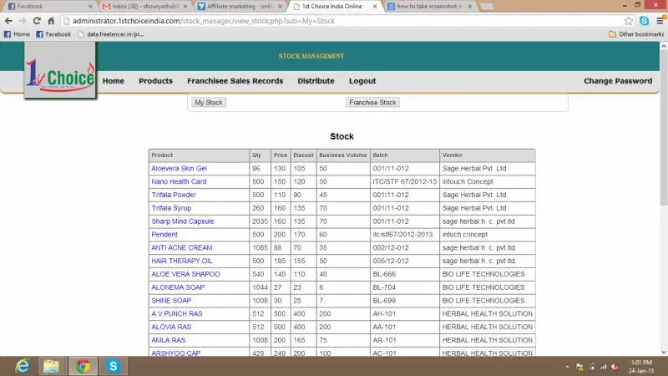The height and width of the screenshot is (376, 668).
Task: Open the Aloevera Skin Gel product link
Action: coord(179,168)
